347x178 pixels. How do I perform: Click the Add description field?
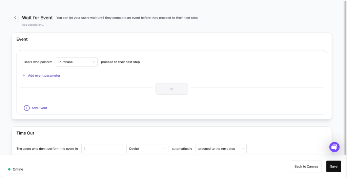[x=33, y=25]
